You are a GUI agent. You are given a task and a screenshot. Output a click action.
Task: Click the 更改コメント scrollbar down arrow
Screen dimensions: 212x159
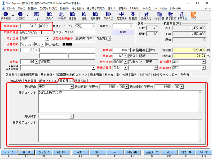coord(200,111)
